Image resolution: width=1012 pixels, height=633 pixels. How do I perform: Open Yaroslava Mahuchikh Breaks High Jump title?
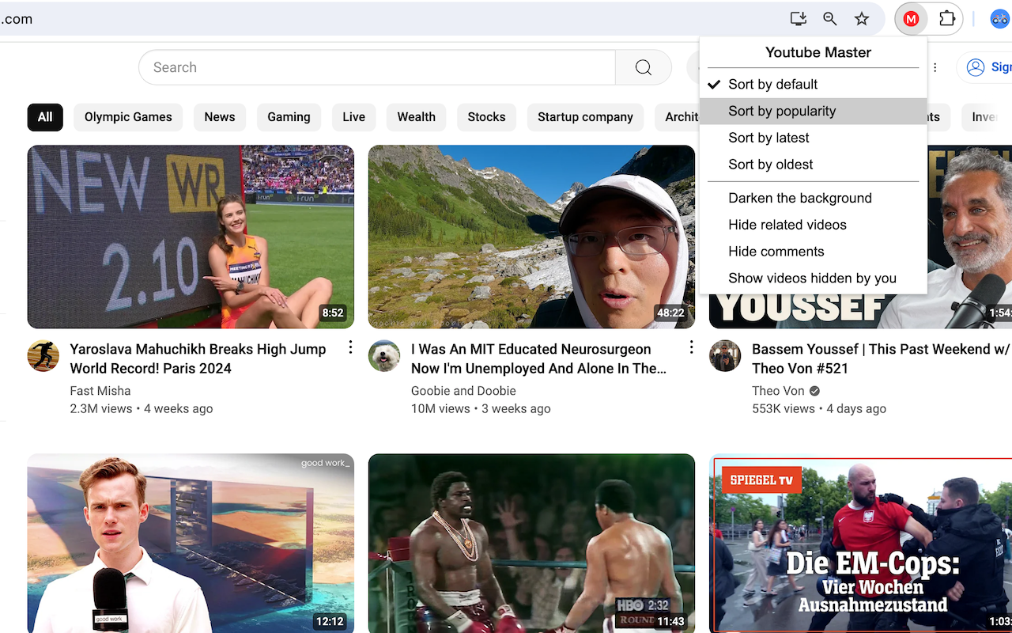[198, 358]
